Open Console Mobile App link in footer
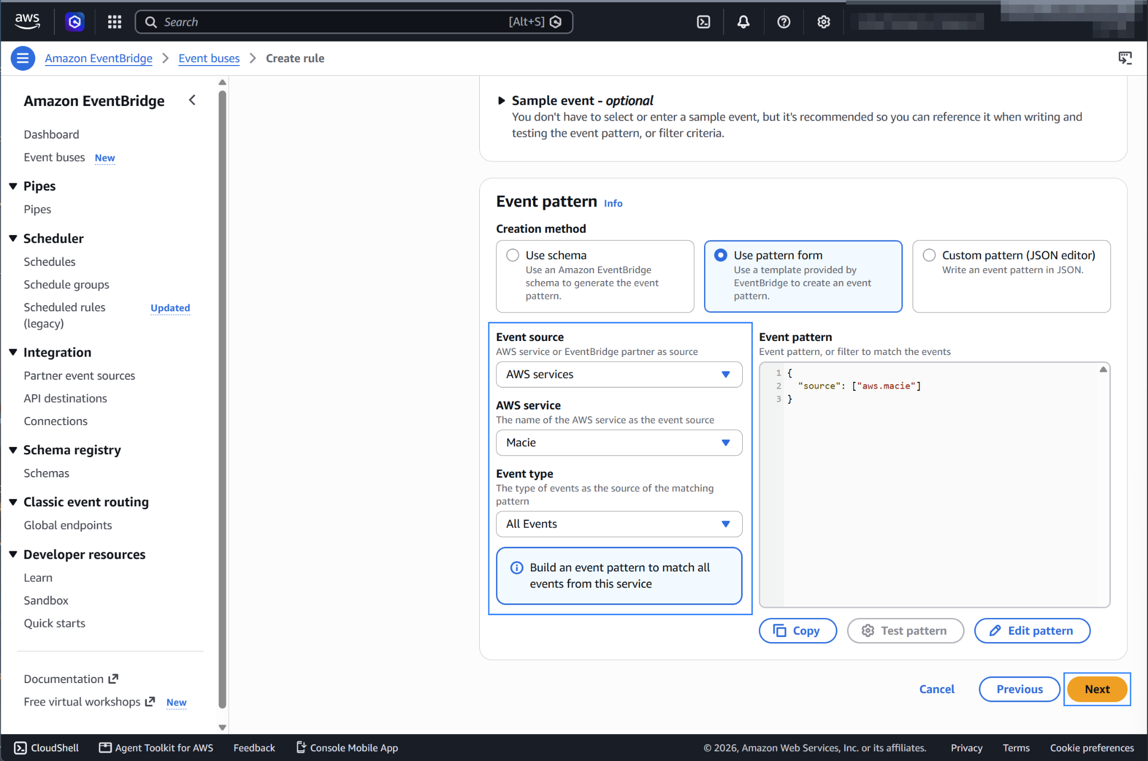1148x761 pixels. coord(347,748)
